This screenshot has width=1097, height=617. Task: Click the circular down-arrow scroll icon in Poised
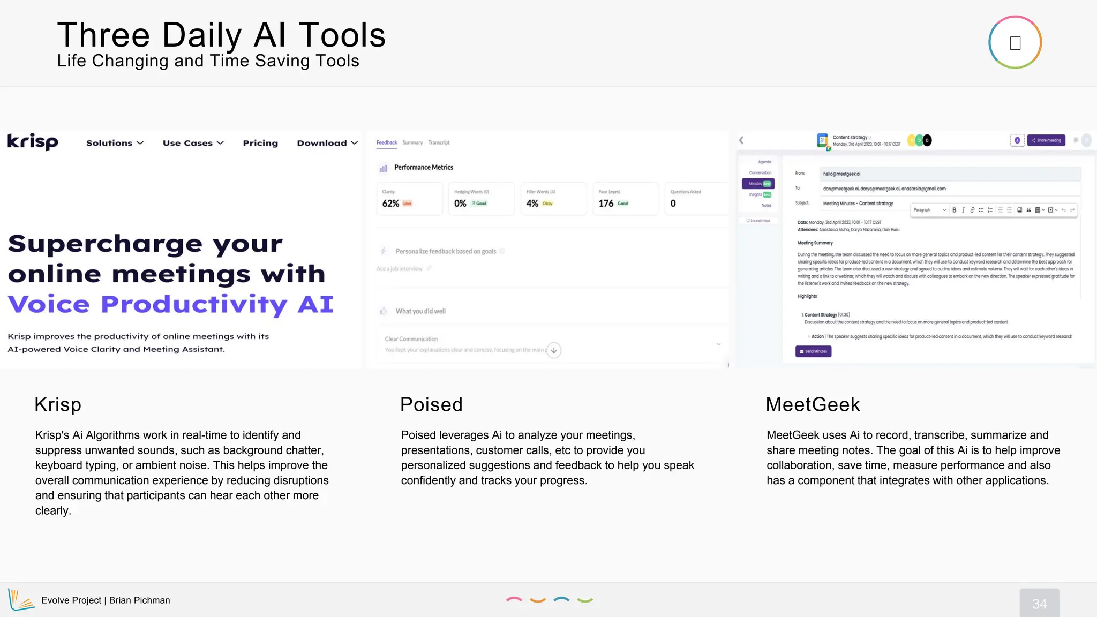(554, 350)
